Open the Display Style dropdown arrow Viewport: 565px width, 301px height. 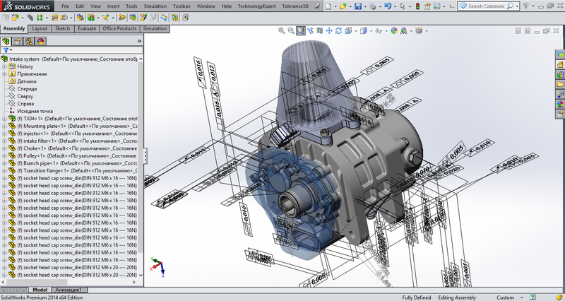coord(370,31)
